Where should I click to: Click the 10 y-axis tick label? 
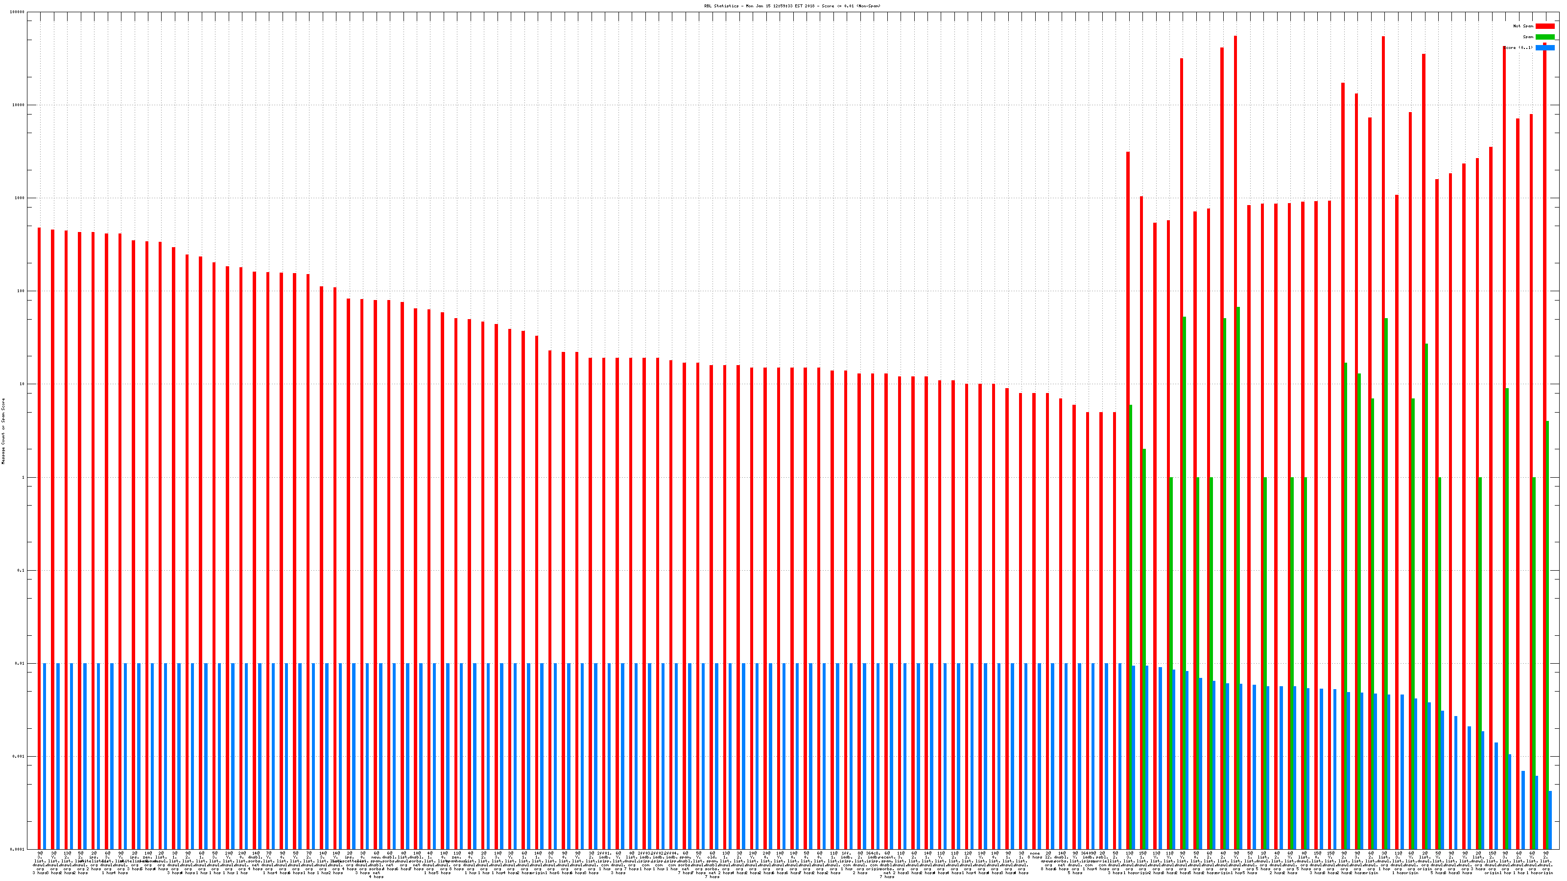click(x=23, y=384)
